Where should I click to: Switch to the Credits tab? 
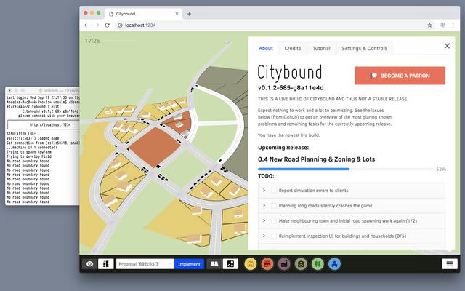coord(292,49)
